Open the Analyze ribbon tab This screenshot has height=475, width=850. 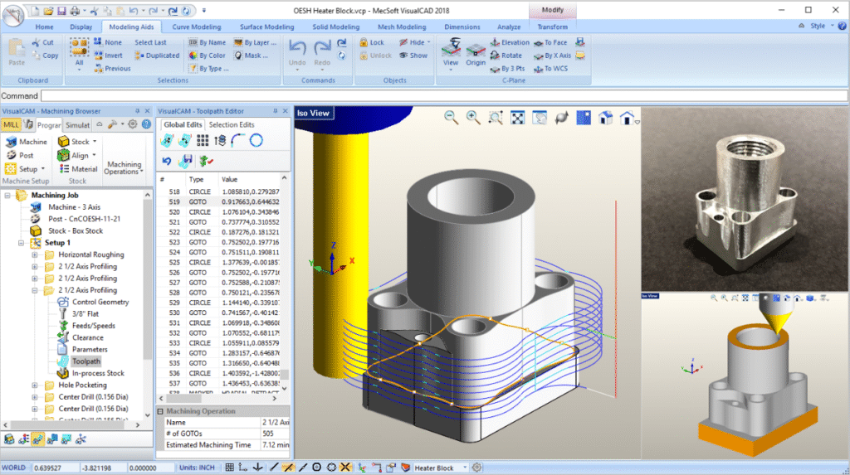tap(509, 27)
